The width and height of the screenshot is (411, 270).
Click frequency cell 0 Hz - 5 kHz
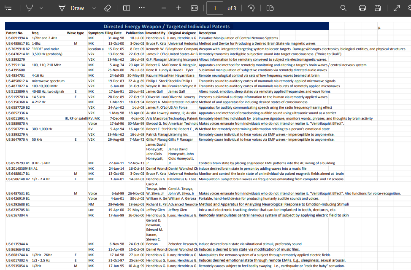(41, 163)
